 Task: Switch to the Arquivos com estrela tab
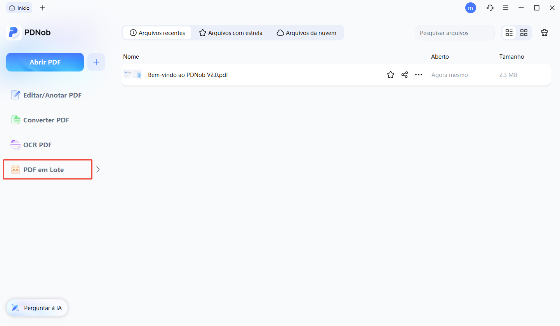pyautogui.click(x=231, y=33)
